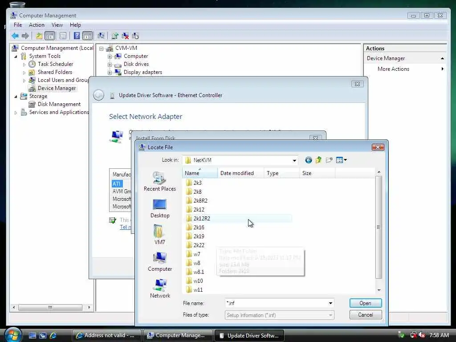This screenshot has width=456, height=342.
Task: Open the Action menu
Action: coord(37,25)
